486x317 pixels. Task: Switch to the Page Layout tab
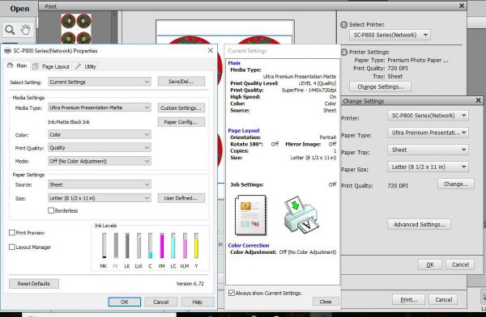52,66
